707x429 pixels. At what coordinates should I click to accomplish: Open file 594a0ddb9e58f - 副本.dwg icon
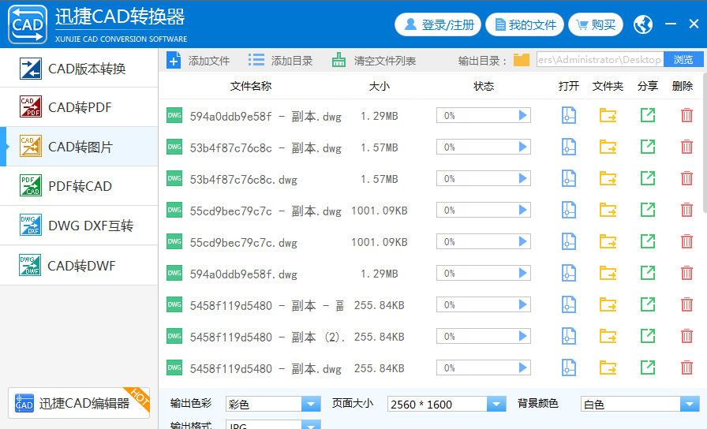tap(569, 115)
